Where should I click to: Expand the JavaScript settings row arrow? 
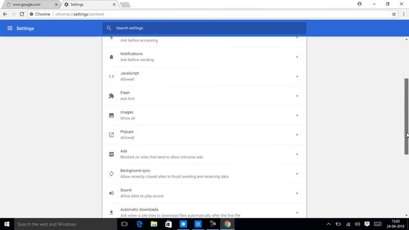[x=297, y=77]
